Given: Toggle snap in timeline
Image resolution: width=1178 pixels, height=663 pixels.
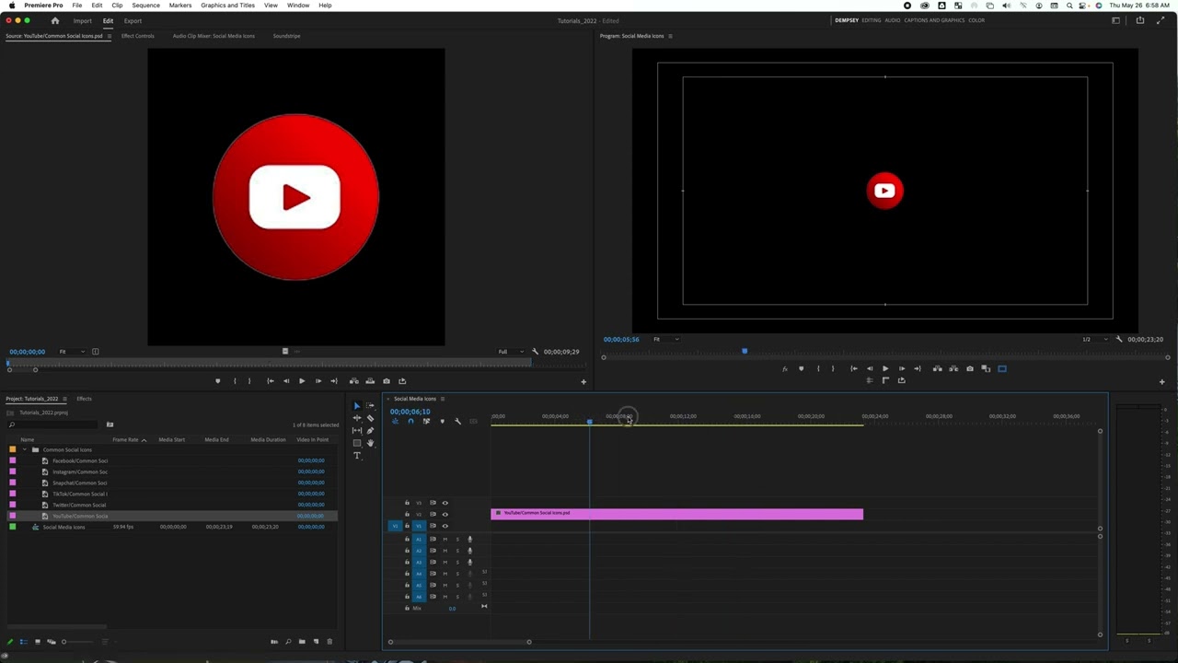Looking at the screenshot, I should [x=410, y=421].
